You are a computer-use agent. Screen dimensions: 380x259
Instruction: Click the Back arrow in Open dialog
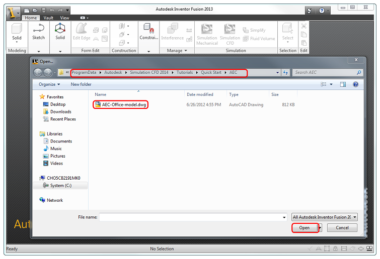(38, 72)
